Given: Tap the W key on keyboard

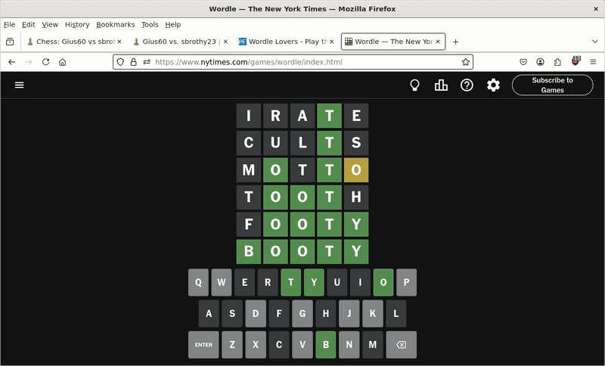Looking at the screenshot, I should coord(222,282).
